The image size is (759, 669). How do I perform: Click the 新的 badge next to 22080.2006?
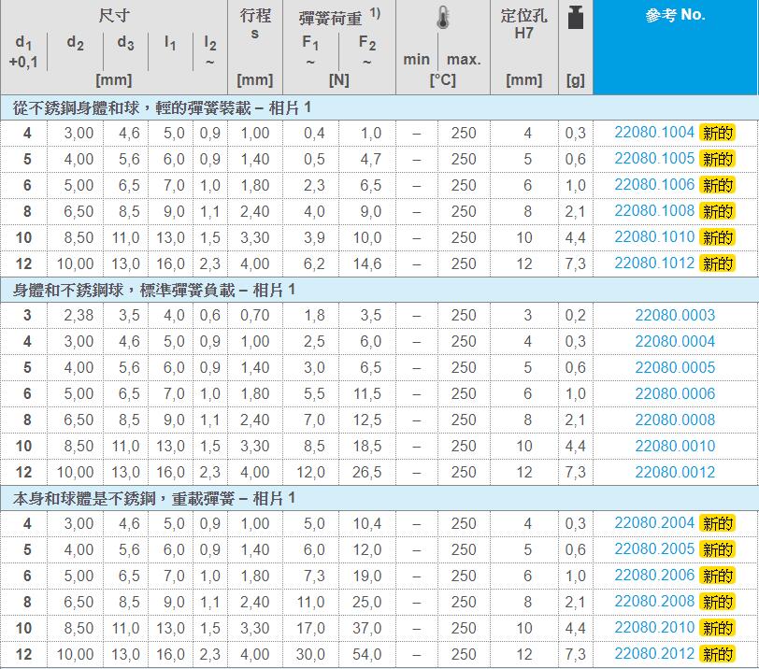[x=717, y=576]
